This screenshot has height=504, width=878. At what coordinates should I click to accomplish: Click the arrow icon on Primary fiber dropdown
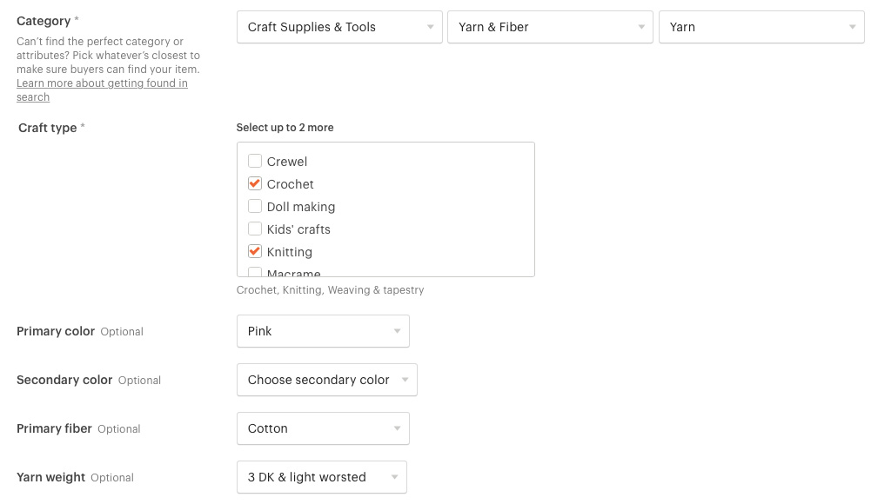coord(397,428)
